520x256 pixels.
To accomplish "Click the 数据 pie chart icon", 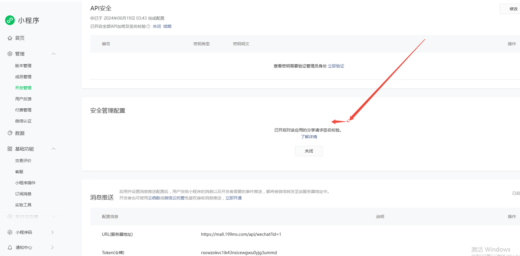I will (x=10, y=133).
